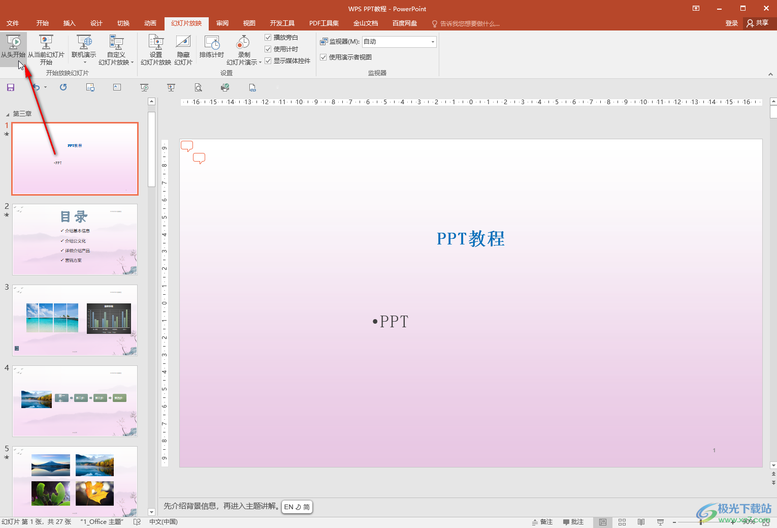The width and height of the screenshot is (777, 528).
Task: Collapse the 第三章 section in slide panel
Action: 8,114
